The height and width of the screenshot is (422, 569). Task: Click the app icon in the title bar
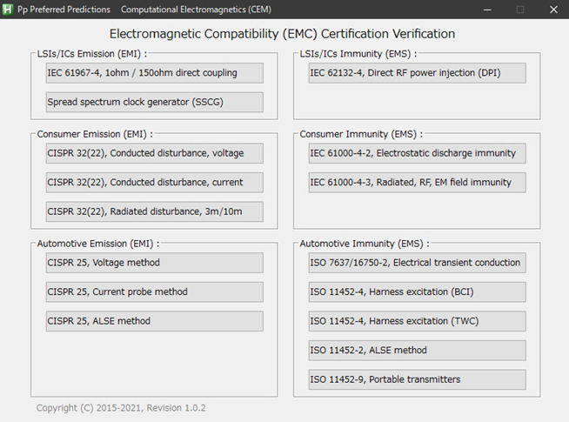[x=9, y=10]
